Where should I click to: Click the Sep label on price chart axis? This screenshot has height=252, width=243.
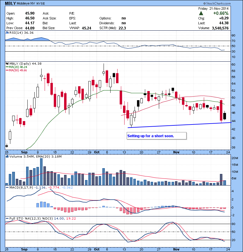(x=24, y=152)
